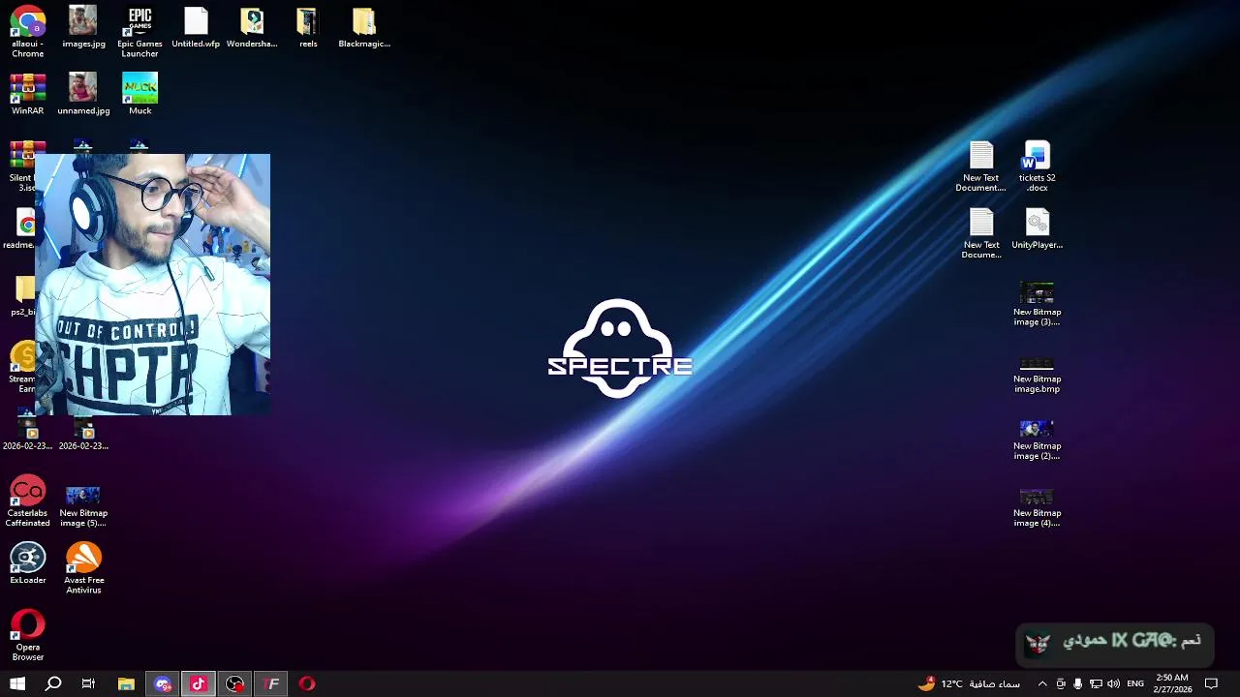Select the Wondershare desktop shortcut
Screen dimensions: 1240x697
[252, 27]
